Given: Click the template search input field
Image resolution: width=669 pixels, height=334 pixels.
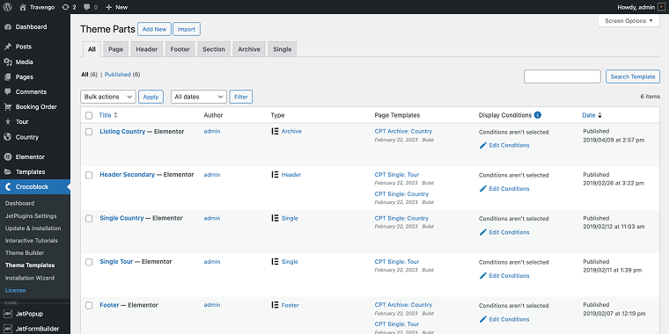Looking at the screenshot, I should click(562, 76).
